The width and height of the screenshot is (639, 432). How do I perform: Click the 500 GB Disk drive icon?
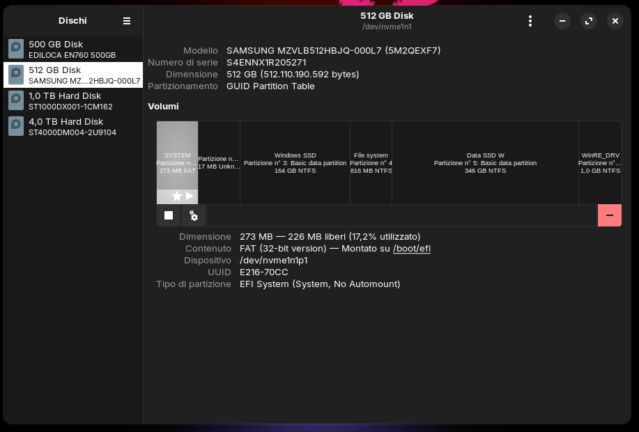coord(16,49)
